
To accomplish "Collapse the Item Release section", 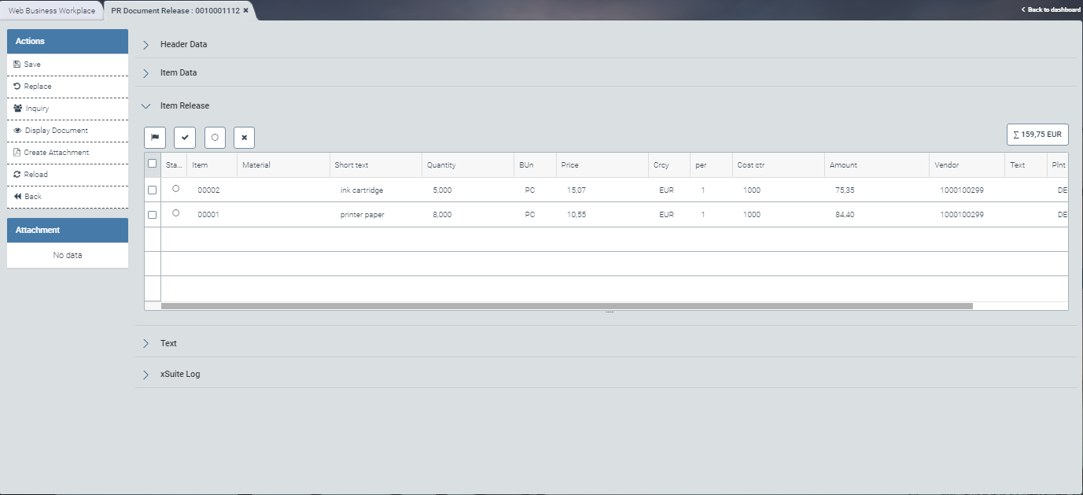I will coord(184,105).
